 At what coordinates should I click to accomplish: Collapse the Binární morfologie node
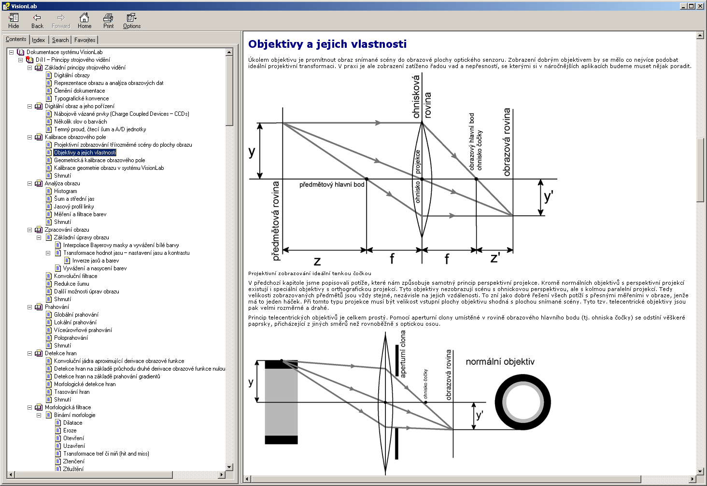(x=39, y=415)
